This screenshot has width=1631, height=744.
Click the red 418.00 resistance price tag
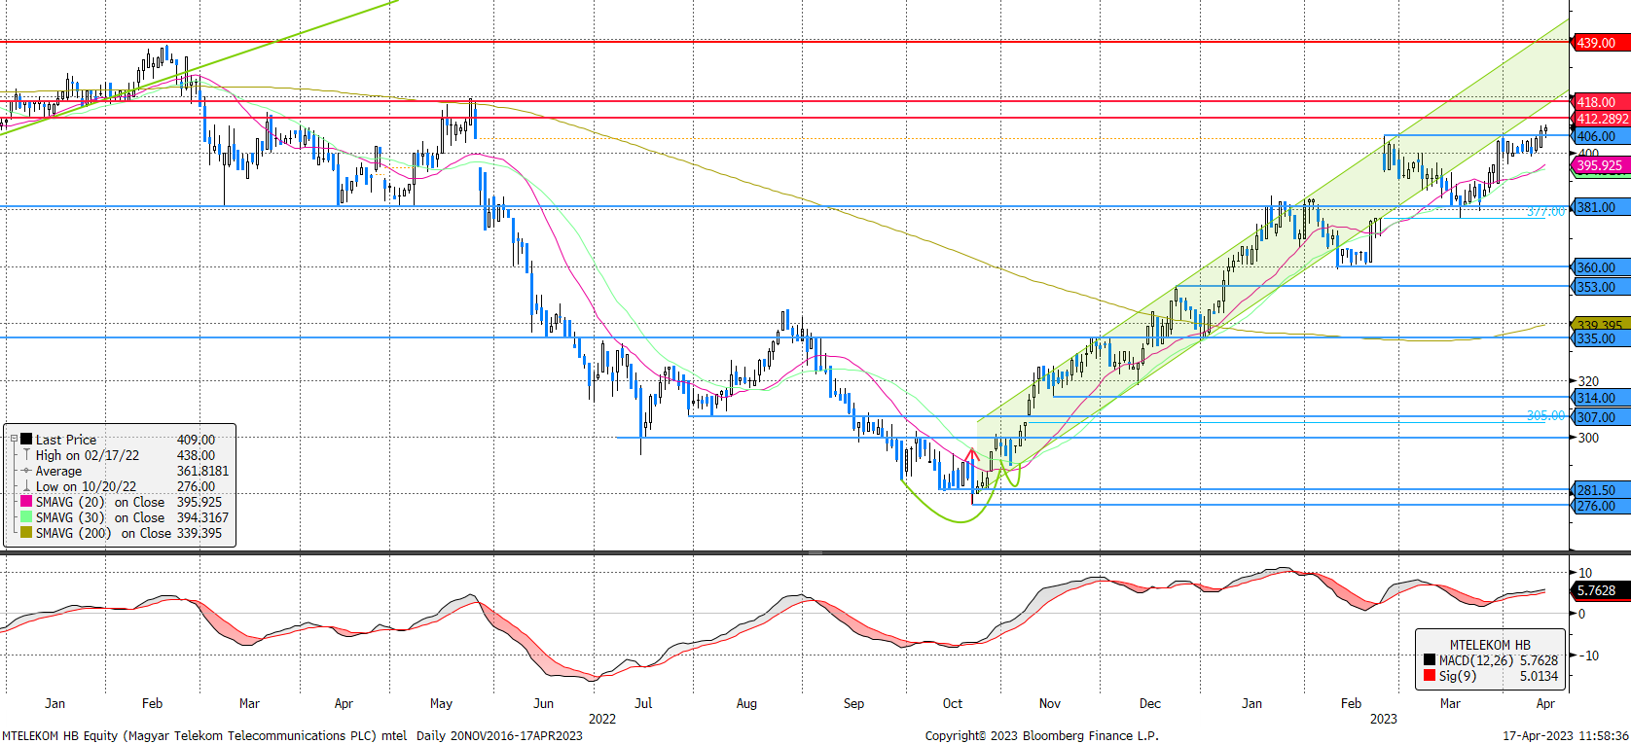click(x=1596, y=102)
